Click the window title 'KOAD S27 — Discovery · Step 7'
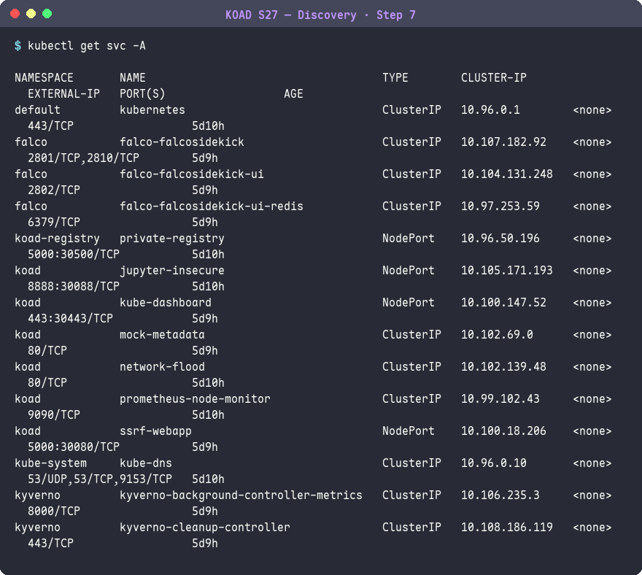 [320, 15]
